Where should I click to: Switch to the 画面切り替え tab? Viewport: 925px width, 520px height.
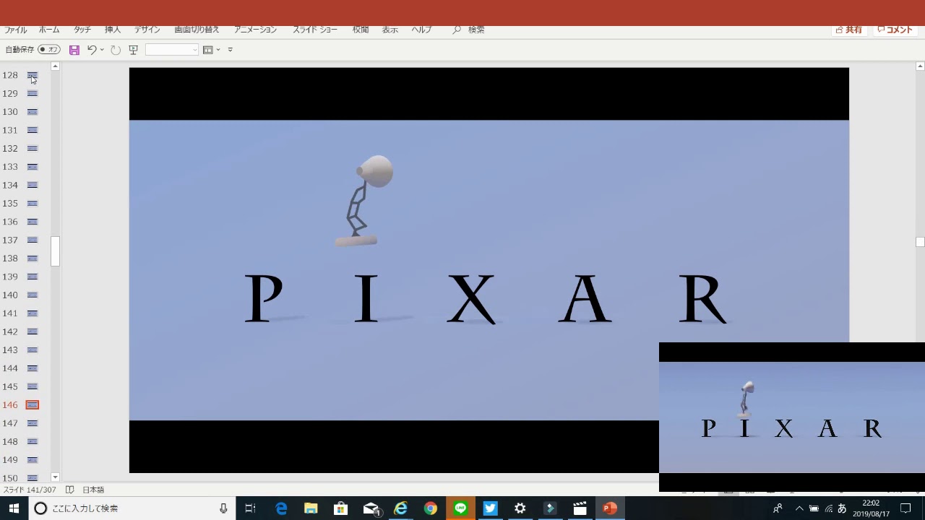[197, 30]
